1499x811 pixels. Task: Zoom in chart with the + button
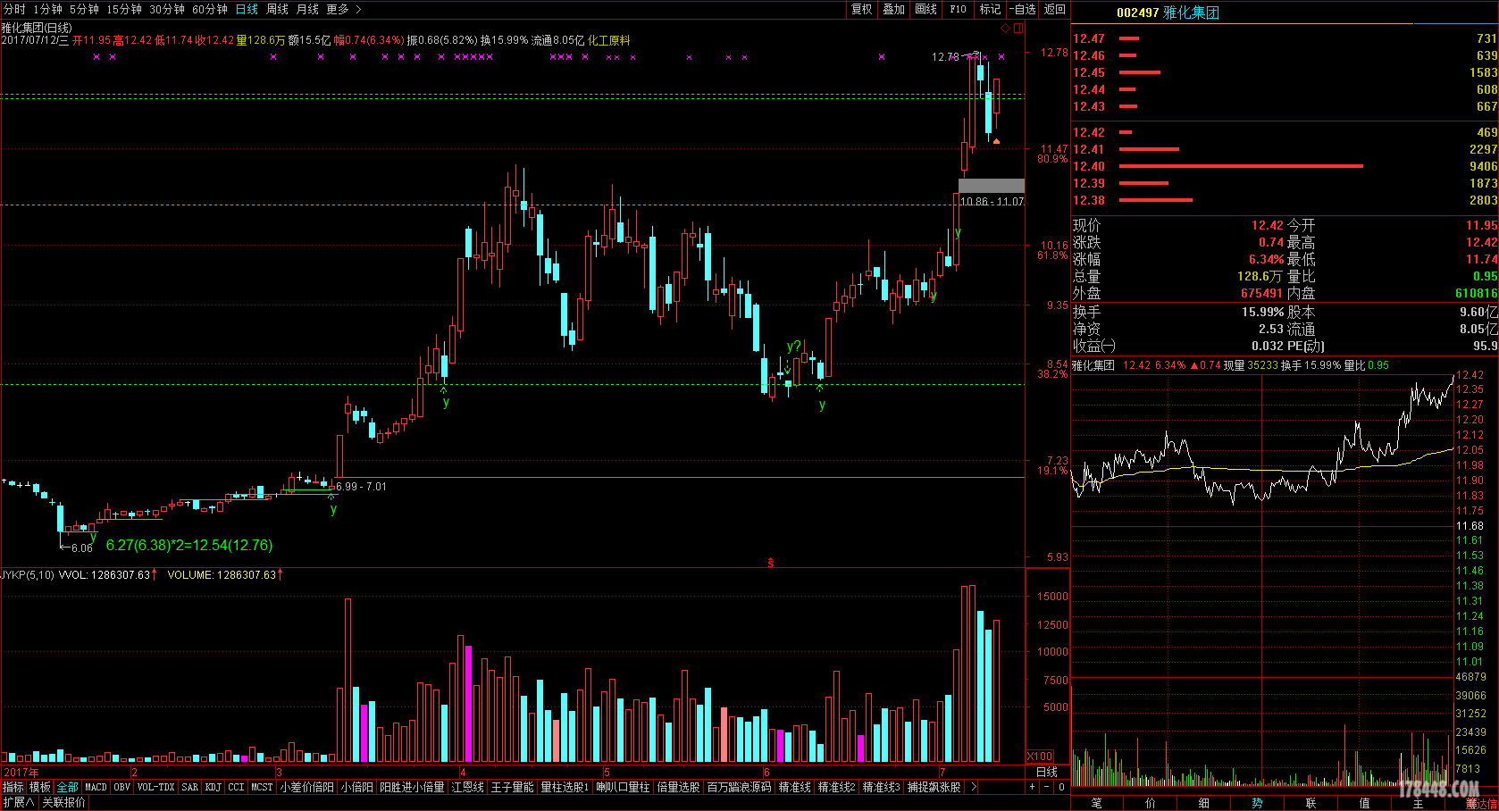coord(1032,787)
